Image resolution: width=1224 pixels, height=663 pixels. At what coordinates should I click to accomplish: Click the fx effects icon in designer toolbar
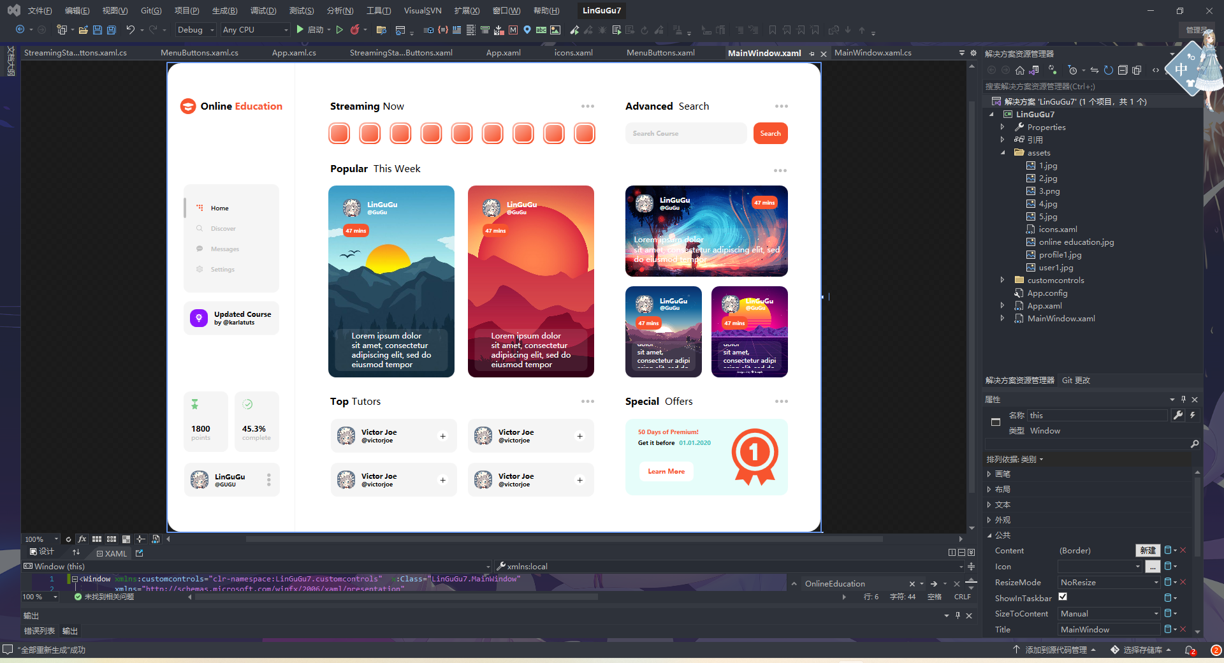[82, 539]
